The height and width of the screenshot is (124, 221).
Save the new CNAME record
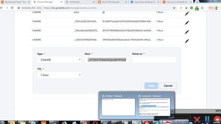[x=151, y=86]
